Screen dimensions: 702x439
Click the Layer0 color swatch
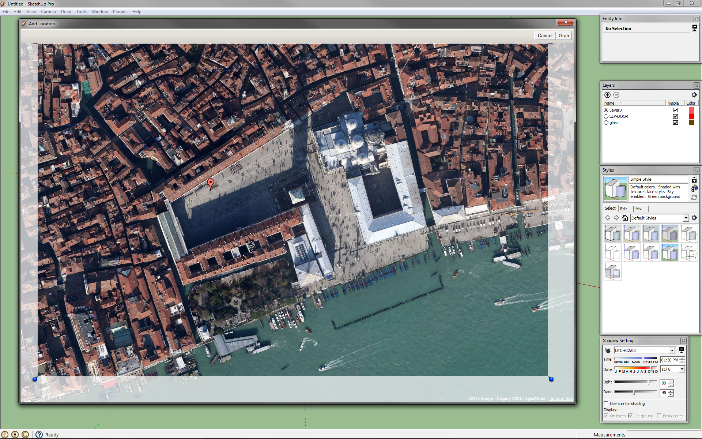[x=691, y=110]
